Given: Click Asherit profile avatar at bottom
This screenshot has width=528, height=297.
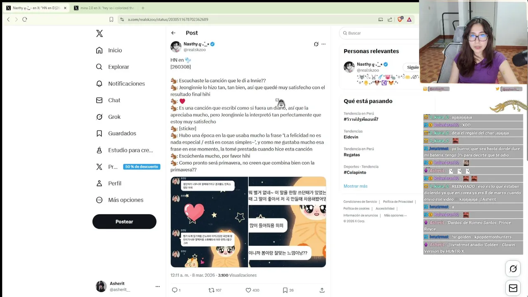Looking at the screenshot, I should [101, 286].
